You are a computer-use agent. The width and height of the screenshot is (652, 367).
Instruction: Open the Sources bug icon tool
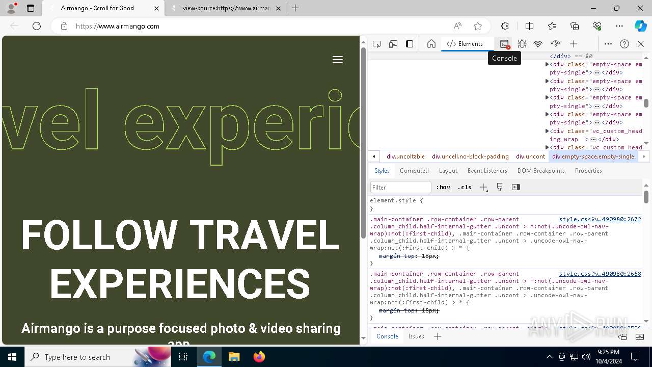[522, 44]
